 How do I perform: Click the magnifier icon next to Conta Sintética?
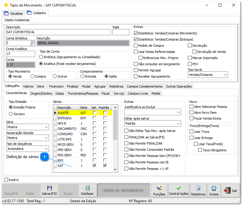pyautogui.click(x=32, y=43)
